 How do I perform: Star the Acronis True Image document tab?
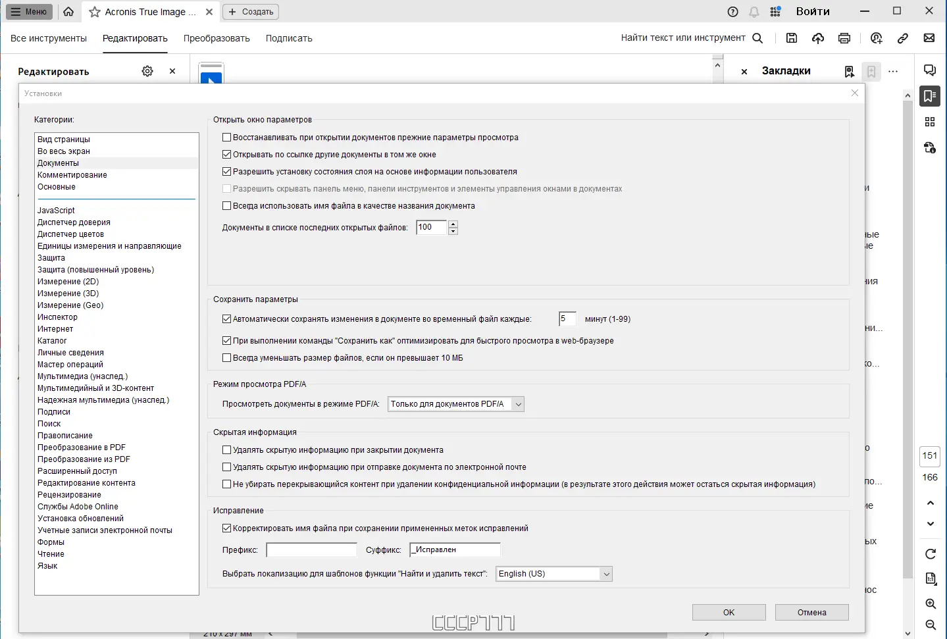[x=95, y=12]
